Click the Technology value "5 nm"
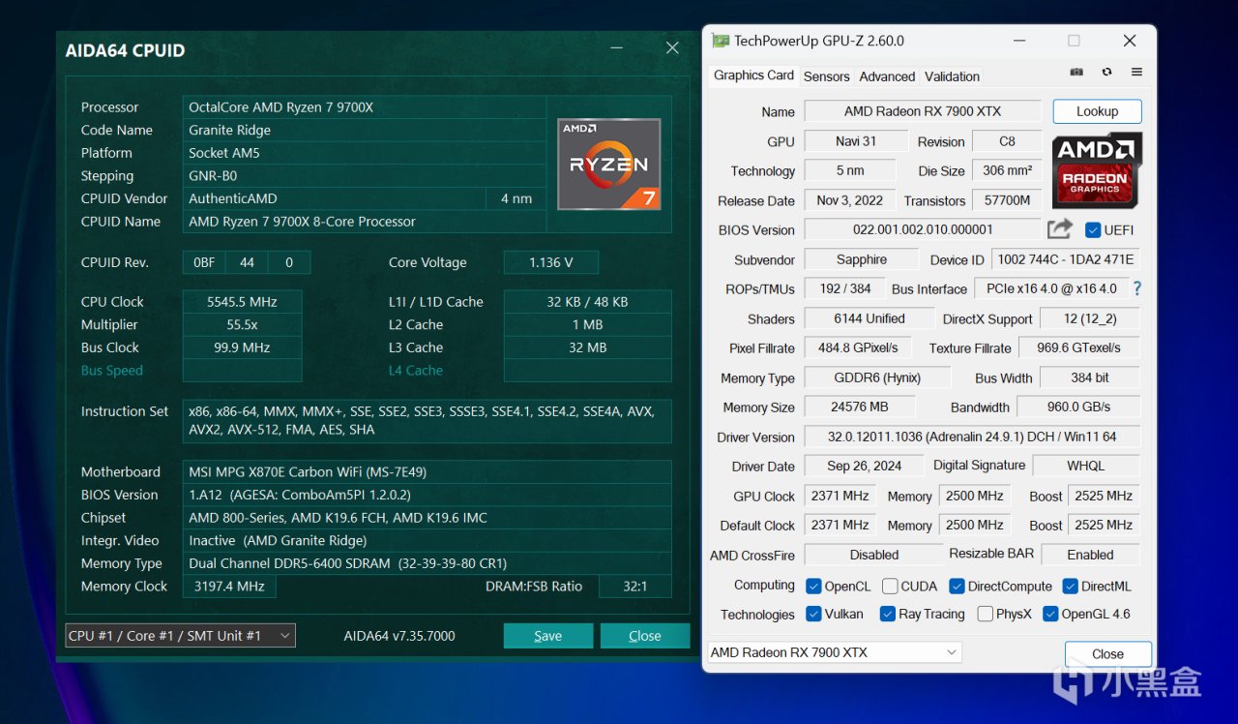This screenshot has height=724, width=1238. [850, 170]
